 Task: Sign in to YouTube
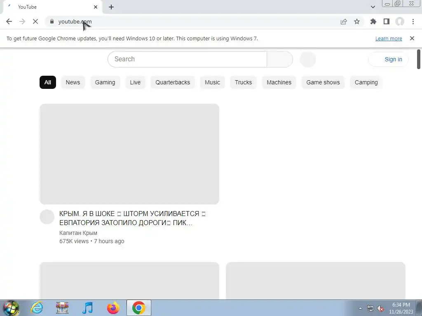pos(388,59)
